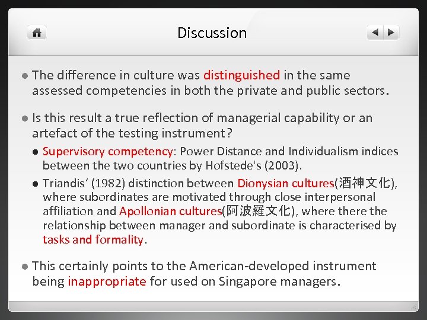
Task: Click the phrase 'close interpersonal'
Action: pos(325,197)
